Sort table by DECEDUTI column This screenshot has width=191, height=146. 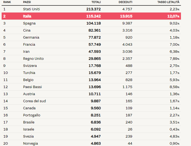125,2
